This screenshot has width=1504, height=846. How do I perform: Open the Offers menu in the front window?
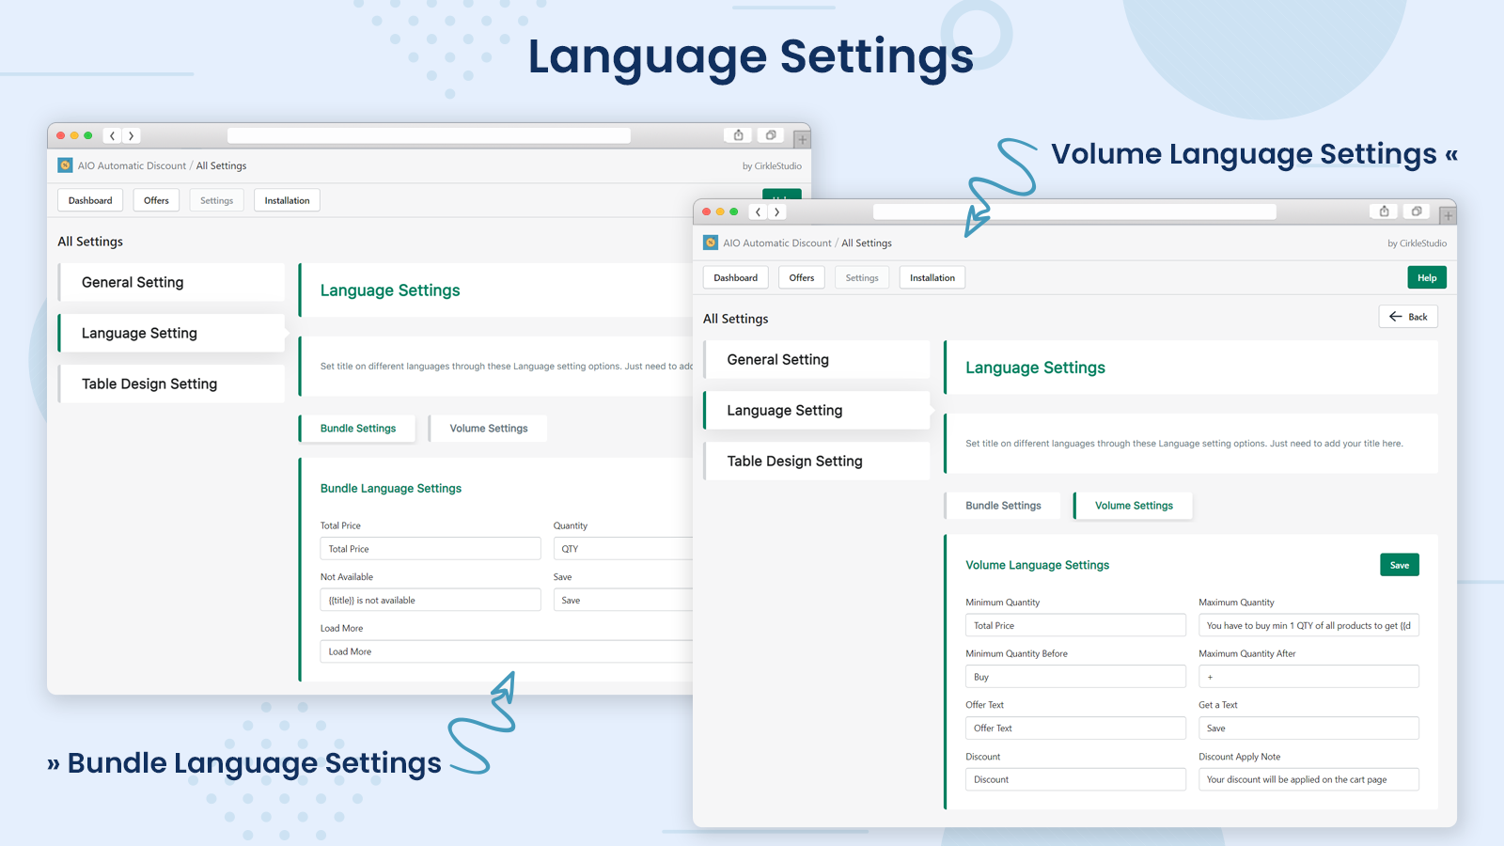(x=802, y=278)
